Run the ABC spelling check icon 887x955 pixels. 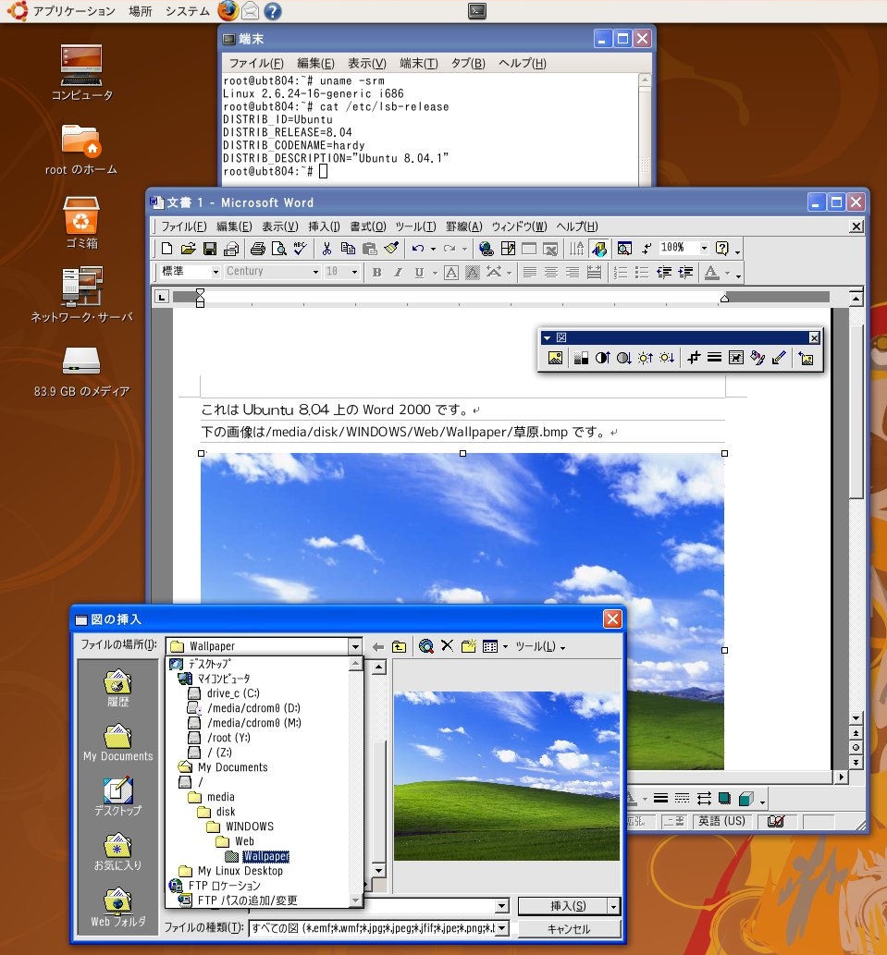[300, 249]
